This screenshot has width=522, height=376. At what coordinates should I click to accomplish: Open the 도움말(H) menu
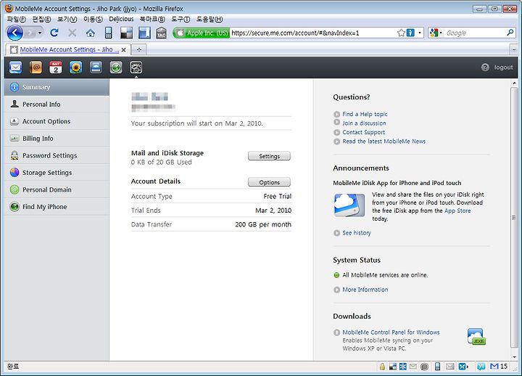pyautogui.click(x=210, y=19)
